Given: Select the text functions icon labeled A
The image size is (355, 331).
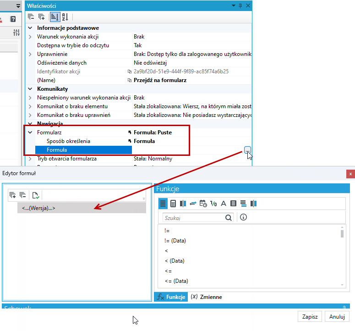Looking at the screenshot, I should coord(224,204).
